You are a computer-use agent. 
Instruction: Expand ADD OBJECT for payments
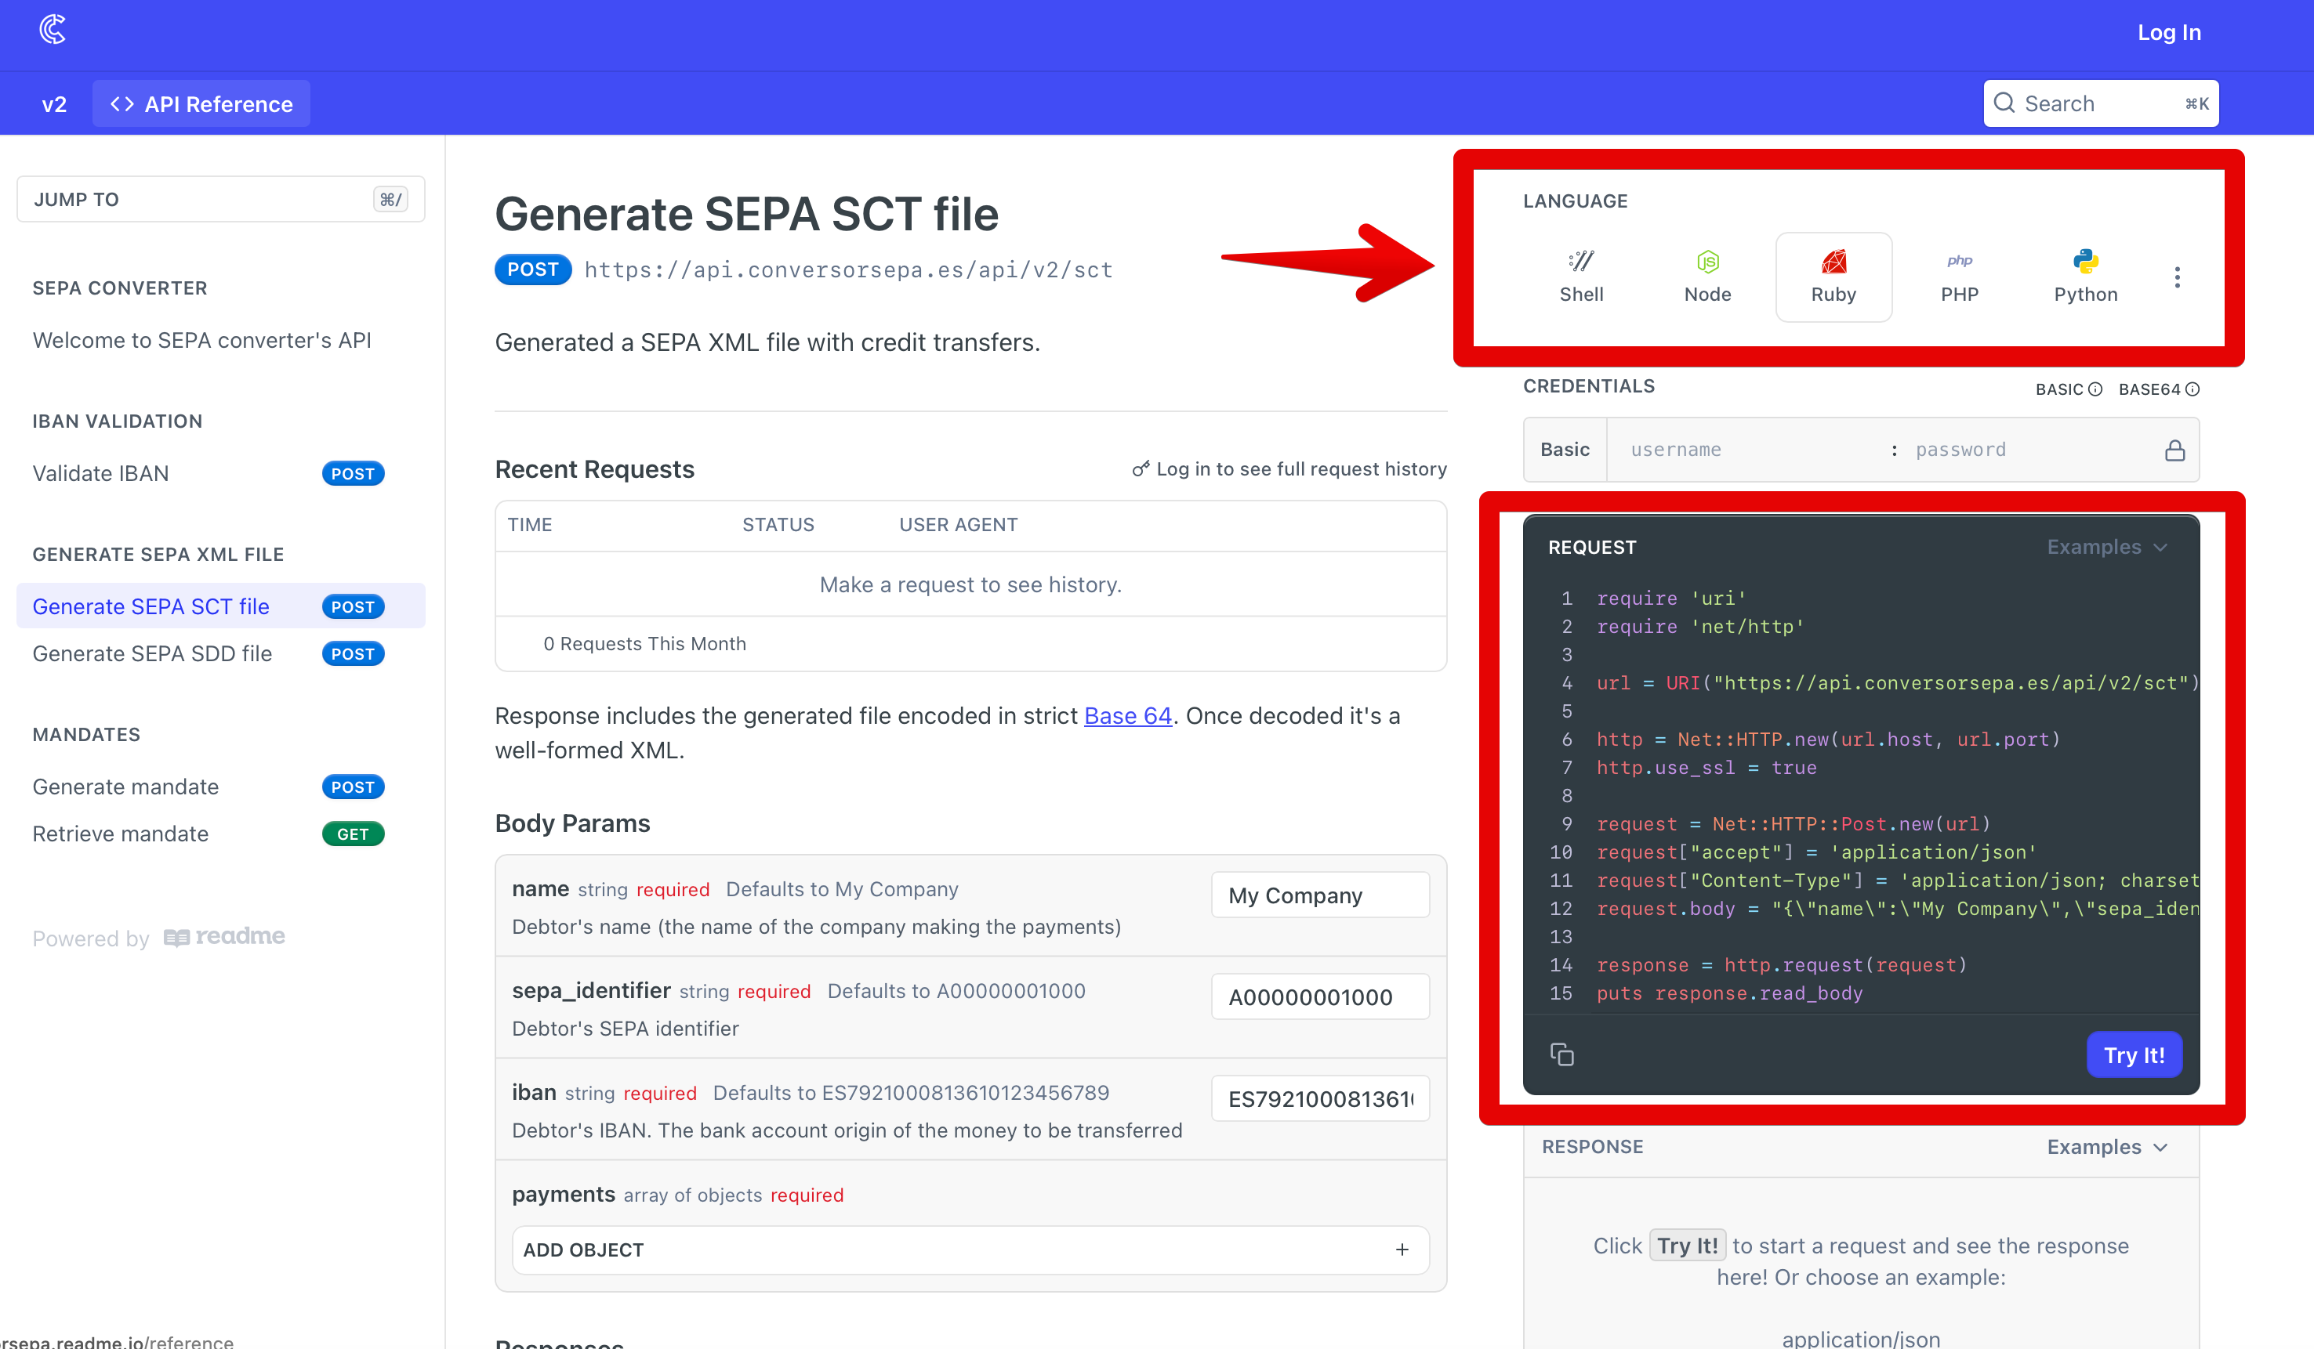(970, 1250)
